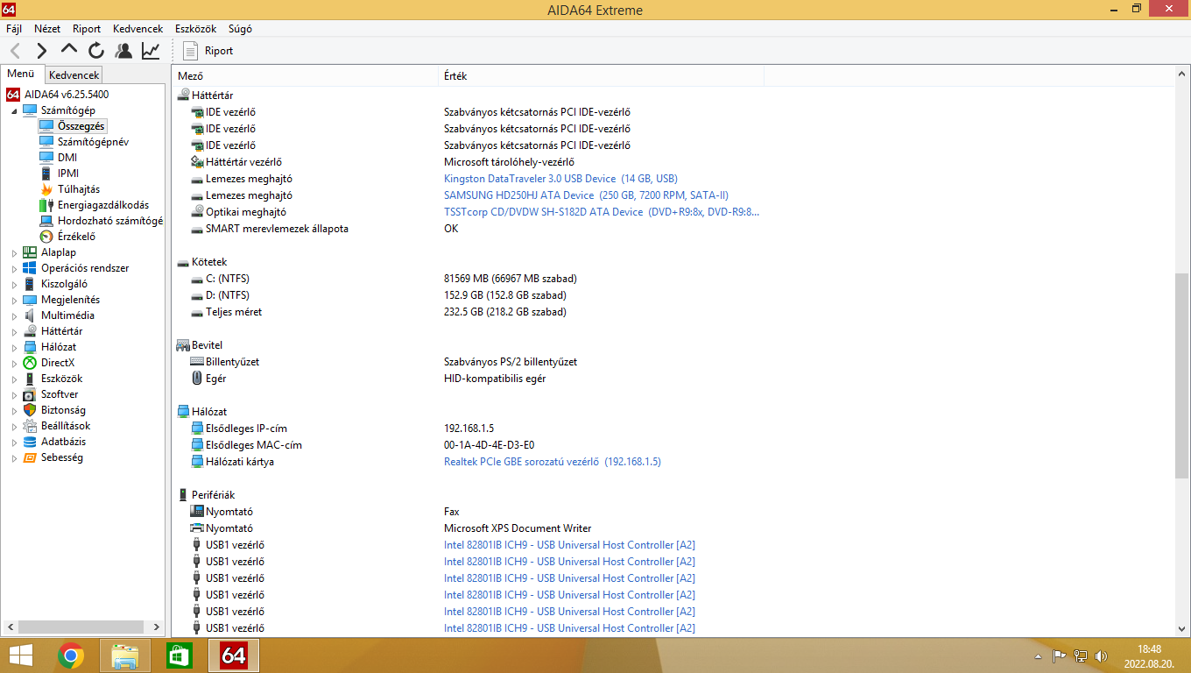Click the content pane scroll up arrow
Screen dimensions: 1191x673
(1182, 75)
